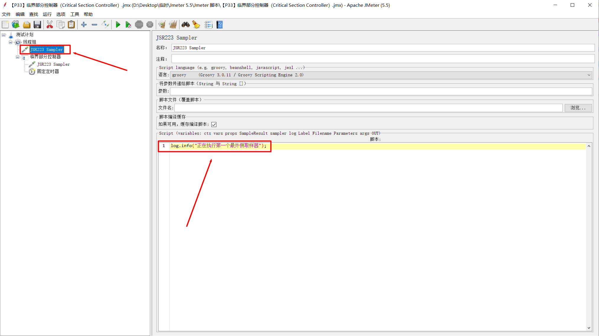
Task: Click Start no pauses icon
Action: point(128,25)
